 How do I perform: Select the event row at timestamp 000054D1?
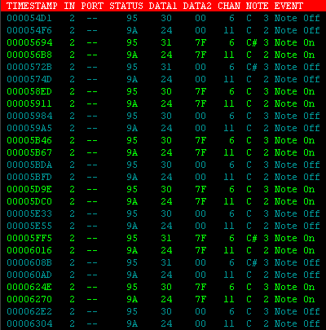pyautogui.click(x=163, y=18)
